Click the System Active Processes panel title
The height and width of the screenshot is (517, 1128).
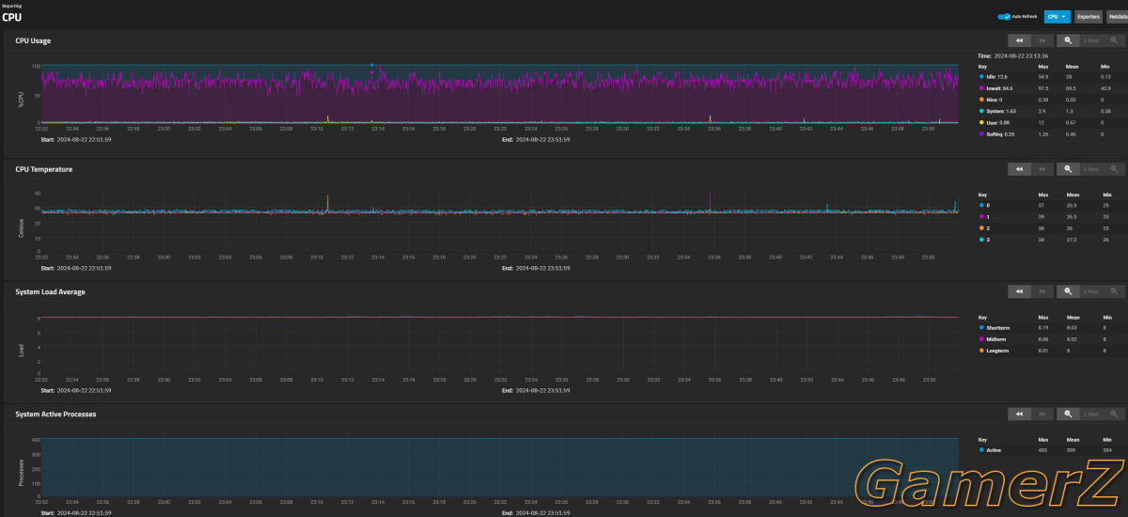coord(55,414)
